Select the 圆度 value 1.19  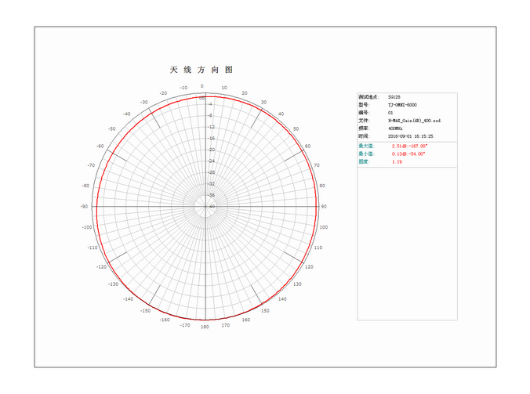coord(397,161)
